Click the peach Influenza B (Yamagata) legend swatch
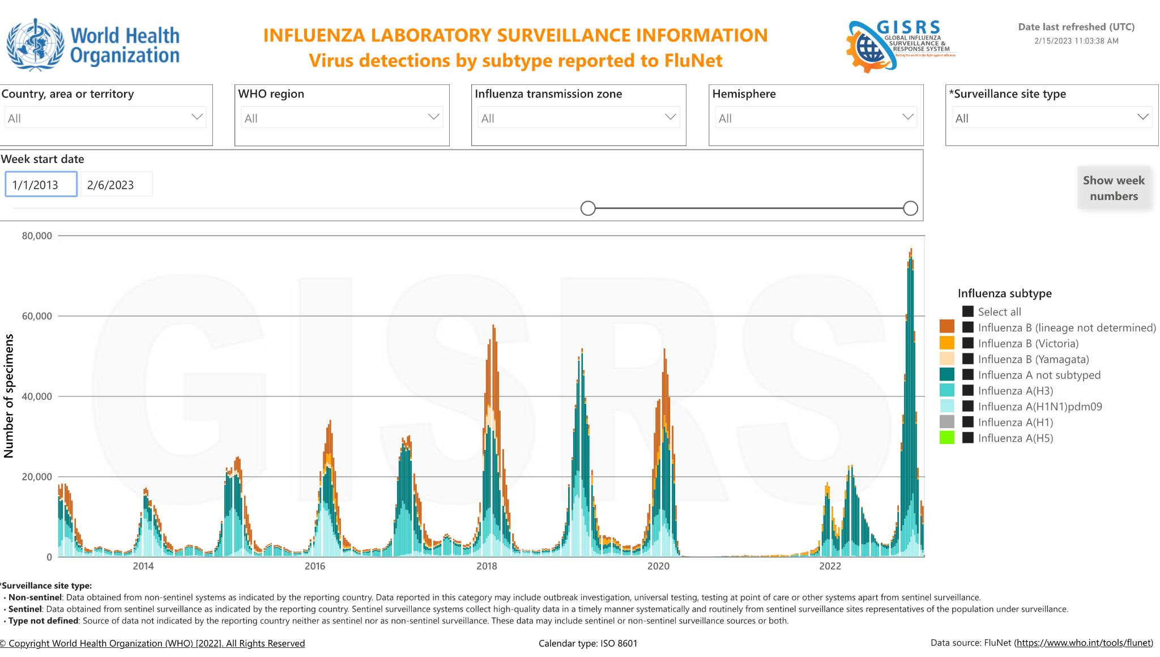The width and height of the screenshot is (1160, 657). click(x=946, y=359)
